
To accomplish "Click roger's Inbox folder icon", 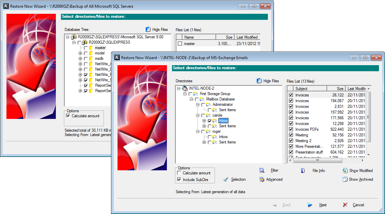I will click(215, 137).
